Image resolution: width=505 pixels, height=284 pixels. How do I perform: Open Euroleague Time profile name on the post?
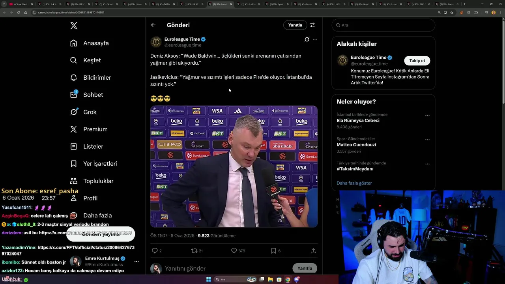(182, 39)
